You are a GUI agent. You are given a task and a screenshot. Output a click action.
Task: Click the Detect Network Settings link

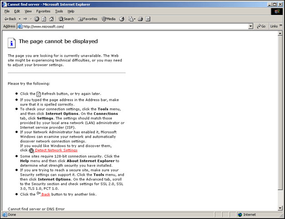[x=56, y=150]
